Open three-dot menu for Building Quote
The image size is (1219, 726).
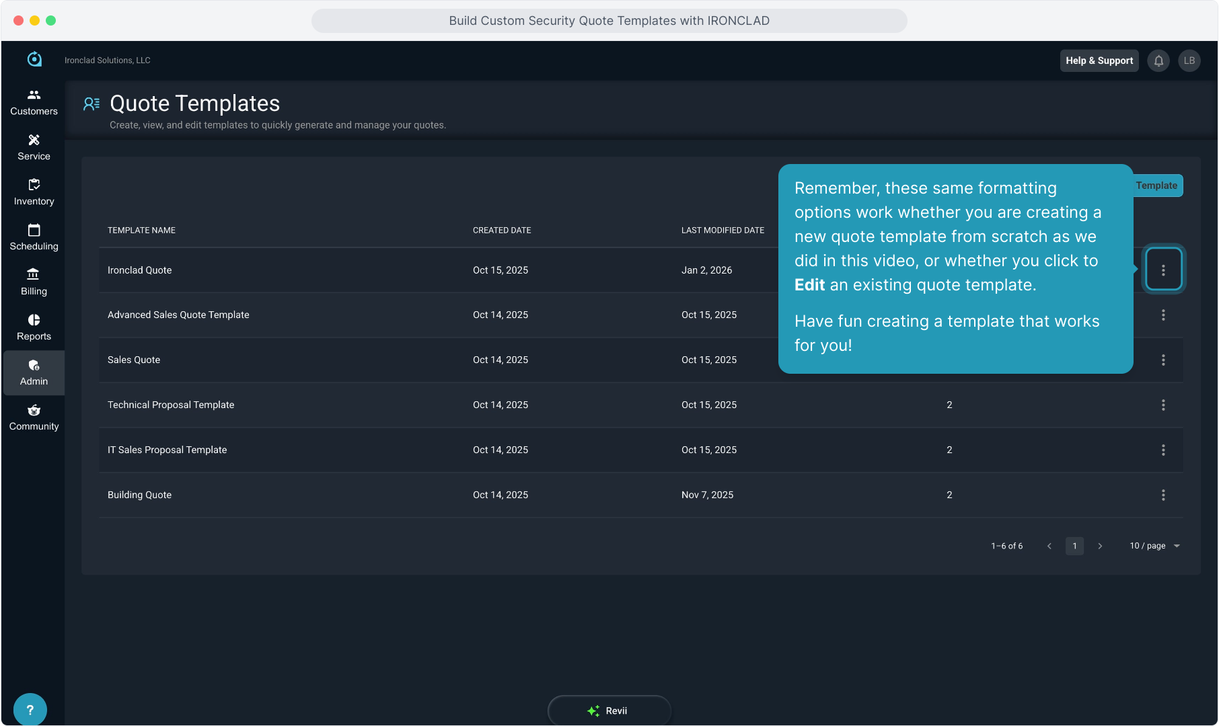pos(1163,495)
